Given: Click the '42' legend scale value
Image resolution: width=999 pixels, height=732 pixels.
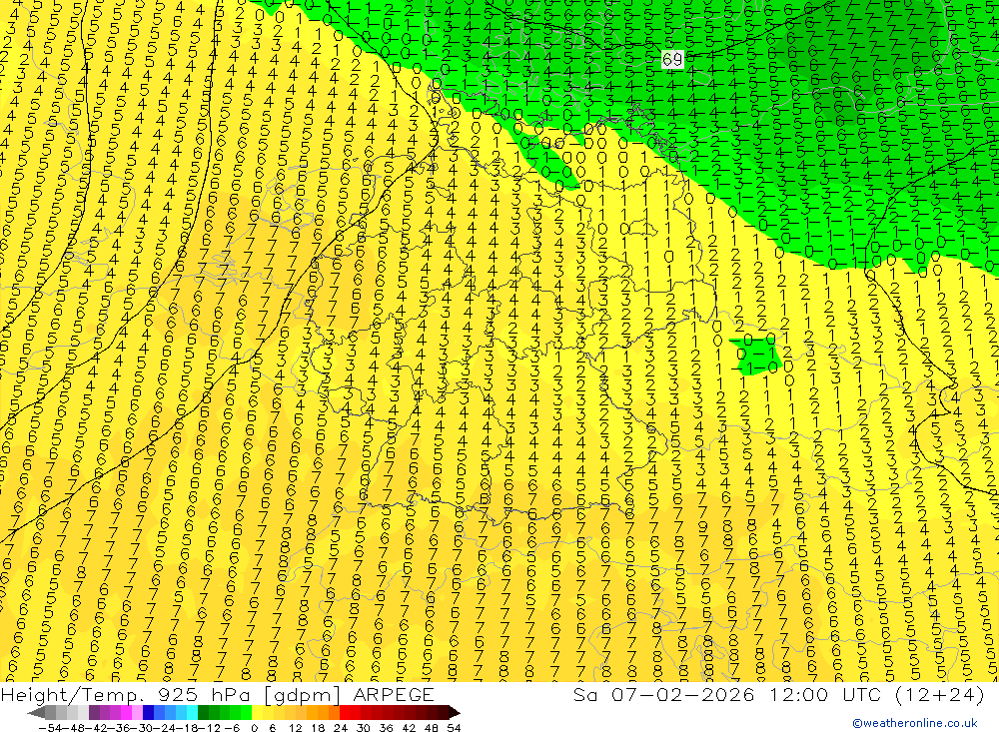Looking at the screenshot, I should 409,728.
